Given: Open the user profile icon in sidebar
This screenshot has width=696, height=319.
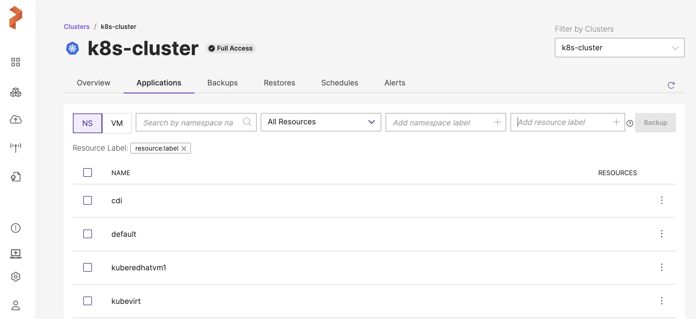Looking at the screenshot, I should [x=16, y=305].
